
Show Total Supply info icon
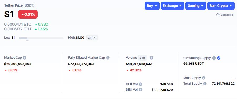(205, 84)
